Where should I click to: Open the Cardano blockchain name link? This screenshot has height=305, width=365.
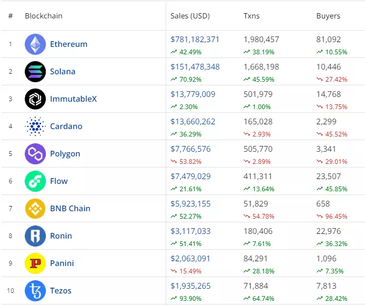tap(66, 126)
